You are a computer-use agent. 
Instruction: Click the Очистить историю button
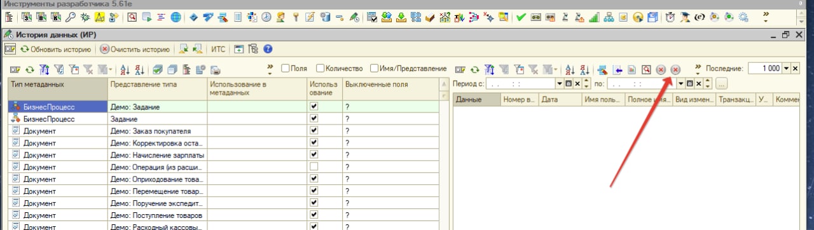(135, 49)
